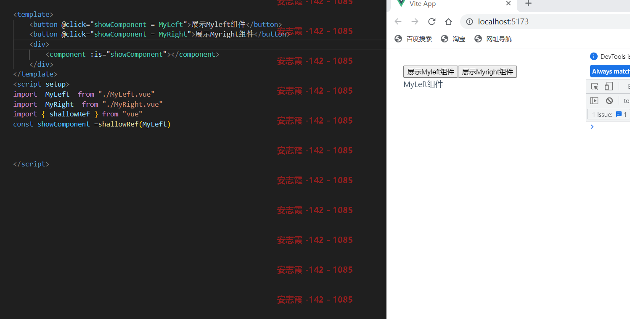The height and width of the screenshot is (319, 630).
Task: Click the localhost:5173 address bar
Action: (x=545, y=21)
